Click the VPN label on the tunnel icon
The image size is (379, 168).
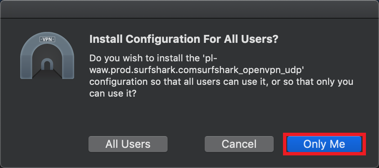(47, 39)
